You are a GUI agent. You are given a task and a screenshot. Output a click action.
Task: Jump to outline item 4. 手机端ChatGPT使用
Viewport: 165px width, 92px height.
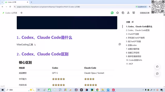[x=135, y=38]
